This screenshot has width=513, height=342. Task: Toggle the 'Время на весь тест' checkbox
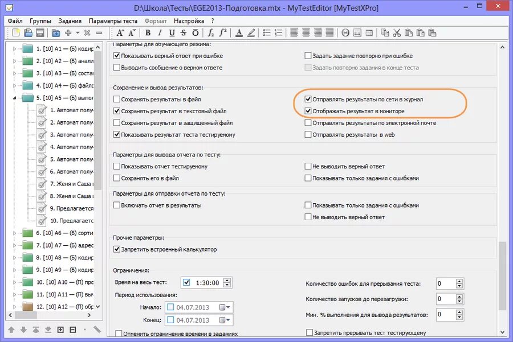[186, 283]
